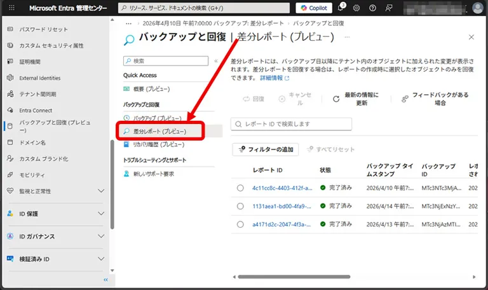
Task: Click the 回復 toolbar button
Action: click(254, 99)
